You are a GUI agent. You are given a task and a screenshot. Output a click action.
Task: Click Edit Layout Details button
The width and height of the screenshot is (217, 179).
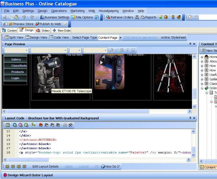point(45,166)
